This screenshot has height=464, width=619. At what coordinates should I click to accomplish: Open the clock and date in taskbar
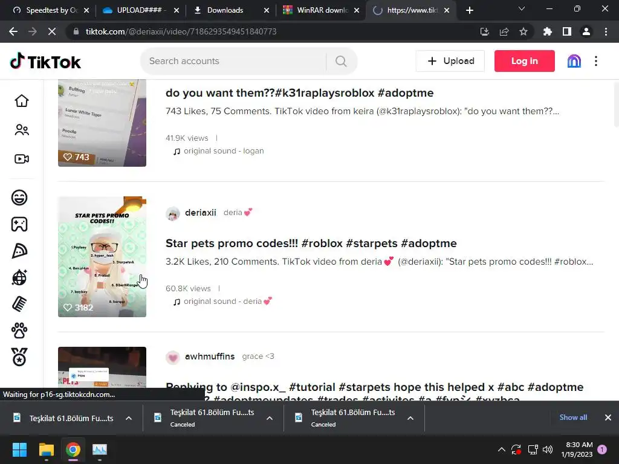[x=577, y=449]
